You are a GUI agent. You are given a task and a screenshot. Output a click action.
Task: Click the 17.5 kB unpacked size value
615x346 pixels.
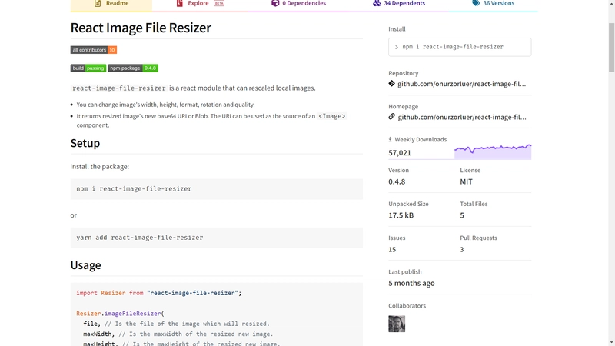(401, 215)
